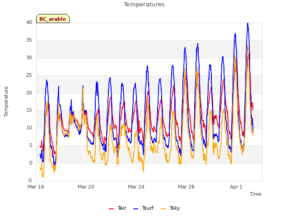Click the Mar 28 x-axis label

186,187
